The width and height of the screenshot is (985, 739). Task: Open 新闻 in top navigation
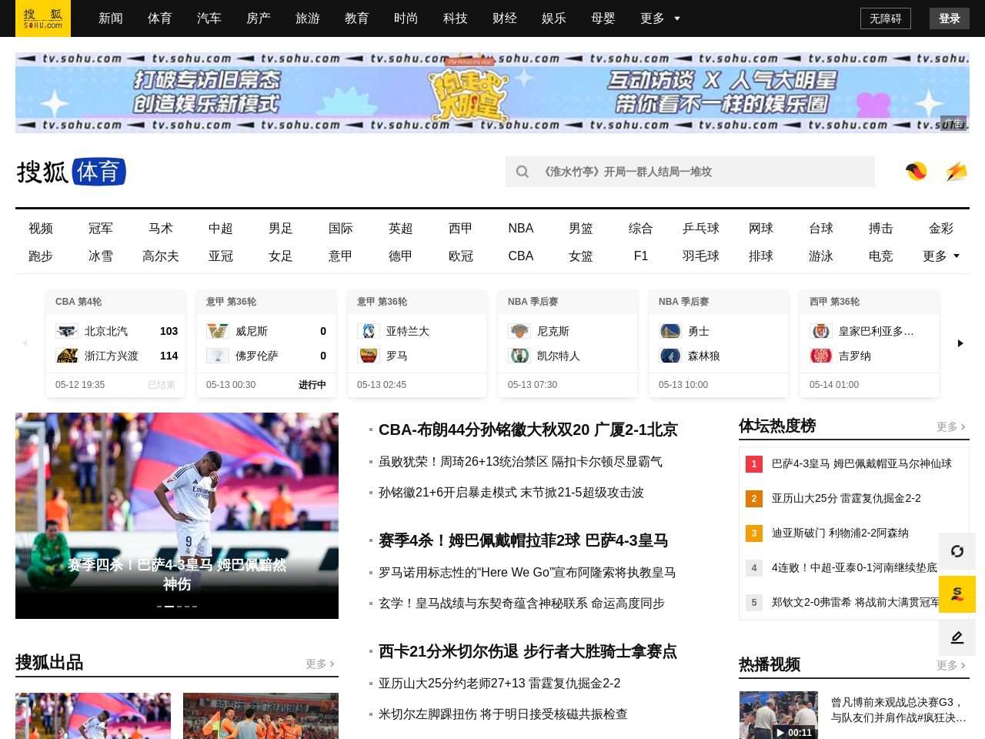[111, 18]
